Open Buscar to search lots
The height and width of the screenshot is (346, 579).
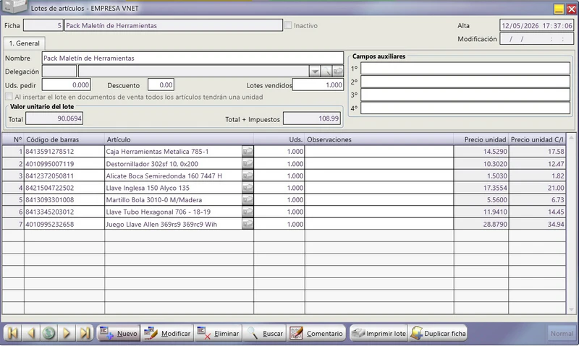[265, 333]
